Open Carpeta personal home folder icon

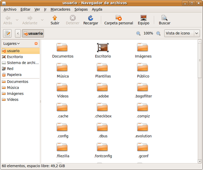click(x=119, y=18)
